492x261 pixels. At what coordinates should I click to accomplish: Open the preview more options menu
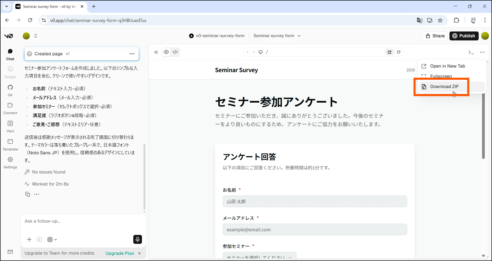click(x=482, y=52)
